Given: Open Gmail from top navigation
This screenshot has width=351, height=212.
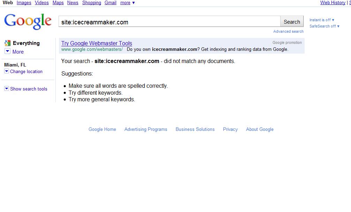Looking at the screenshot, I should (110, 3).
